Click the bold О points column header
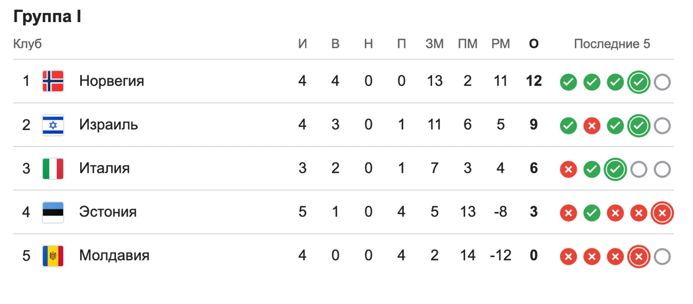This screenshot has height=304, width=693. click(x=534, y=44)
